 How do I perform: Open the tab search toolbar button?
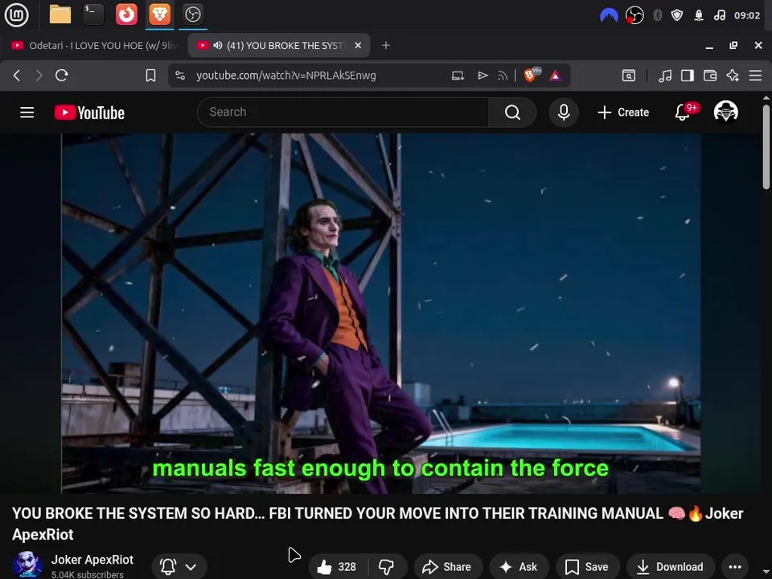629,76
